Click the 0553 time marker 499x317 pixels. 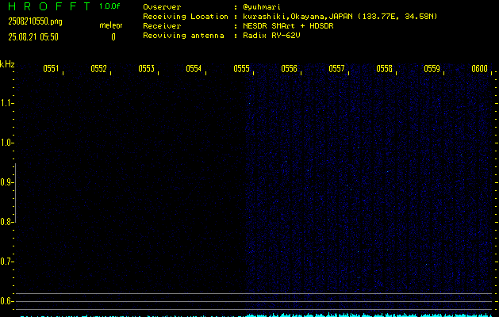pos(147,69)
